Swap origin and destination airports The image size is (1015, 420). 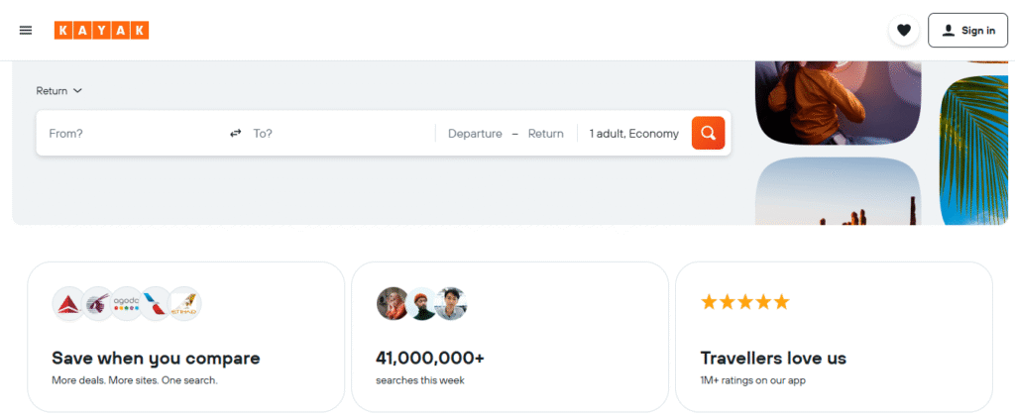(x=236, y=134)
